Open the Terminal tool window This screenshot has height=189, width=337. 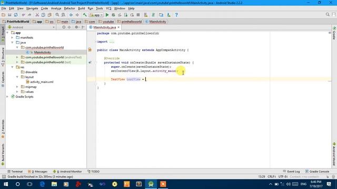click(x=15, y=172)
